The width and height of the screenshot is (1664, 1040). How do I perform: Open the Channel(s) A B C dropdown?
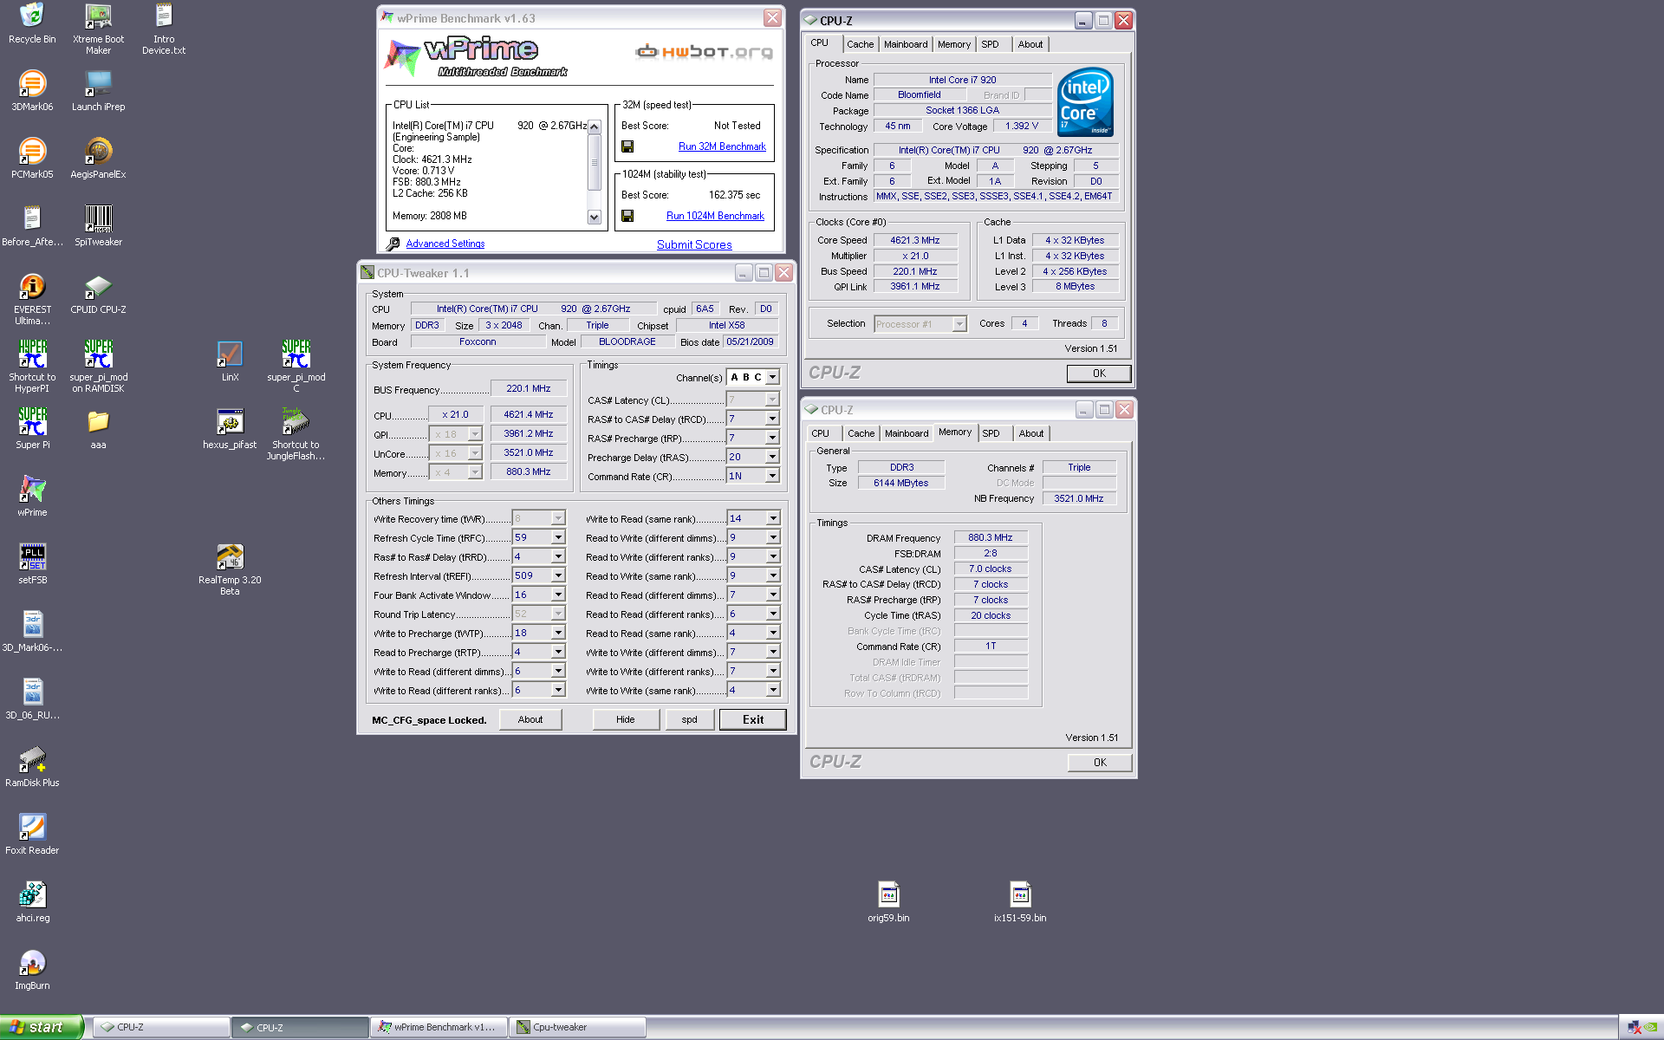[x=772, y=377]
